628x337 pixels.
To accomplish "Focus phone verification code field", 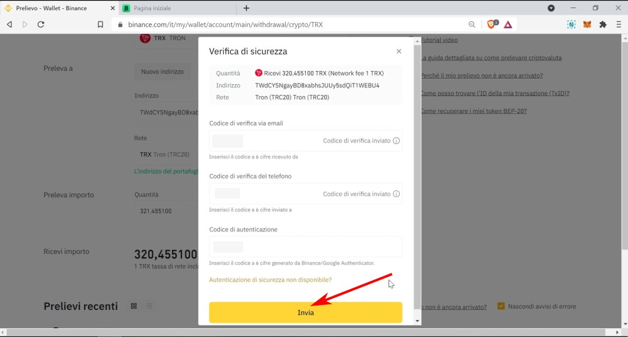I will click(x=306, y=194).
